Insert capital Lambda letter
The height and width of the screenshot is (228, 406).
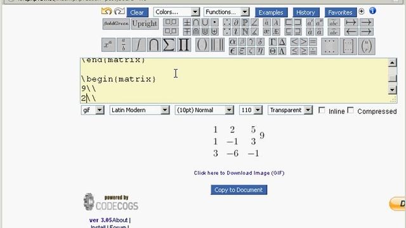tap(282, 51)
